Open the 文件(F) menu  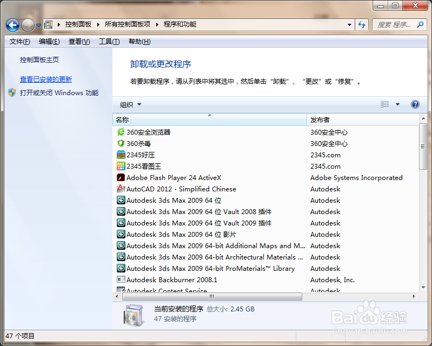pos(19,42)
